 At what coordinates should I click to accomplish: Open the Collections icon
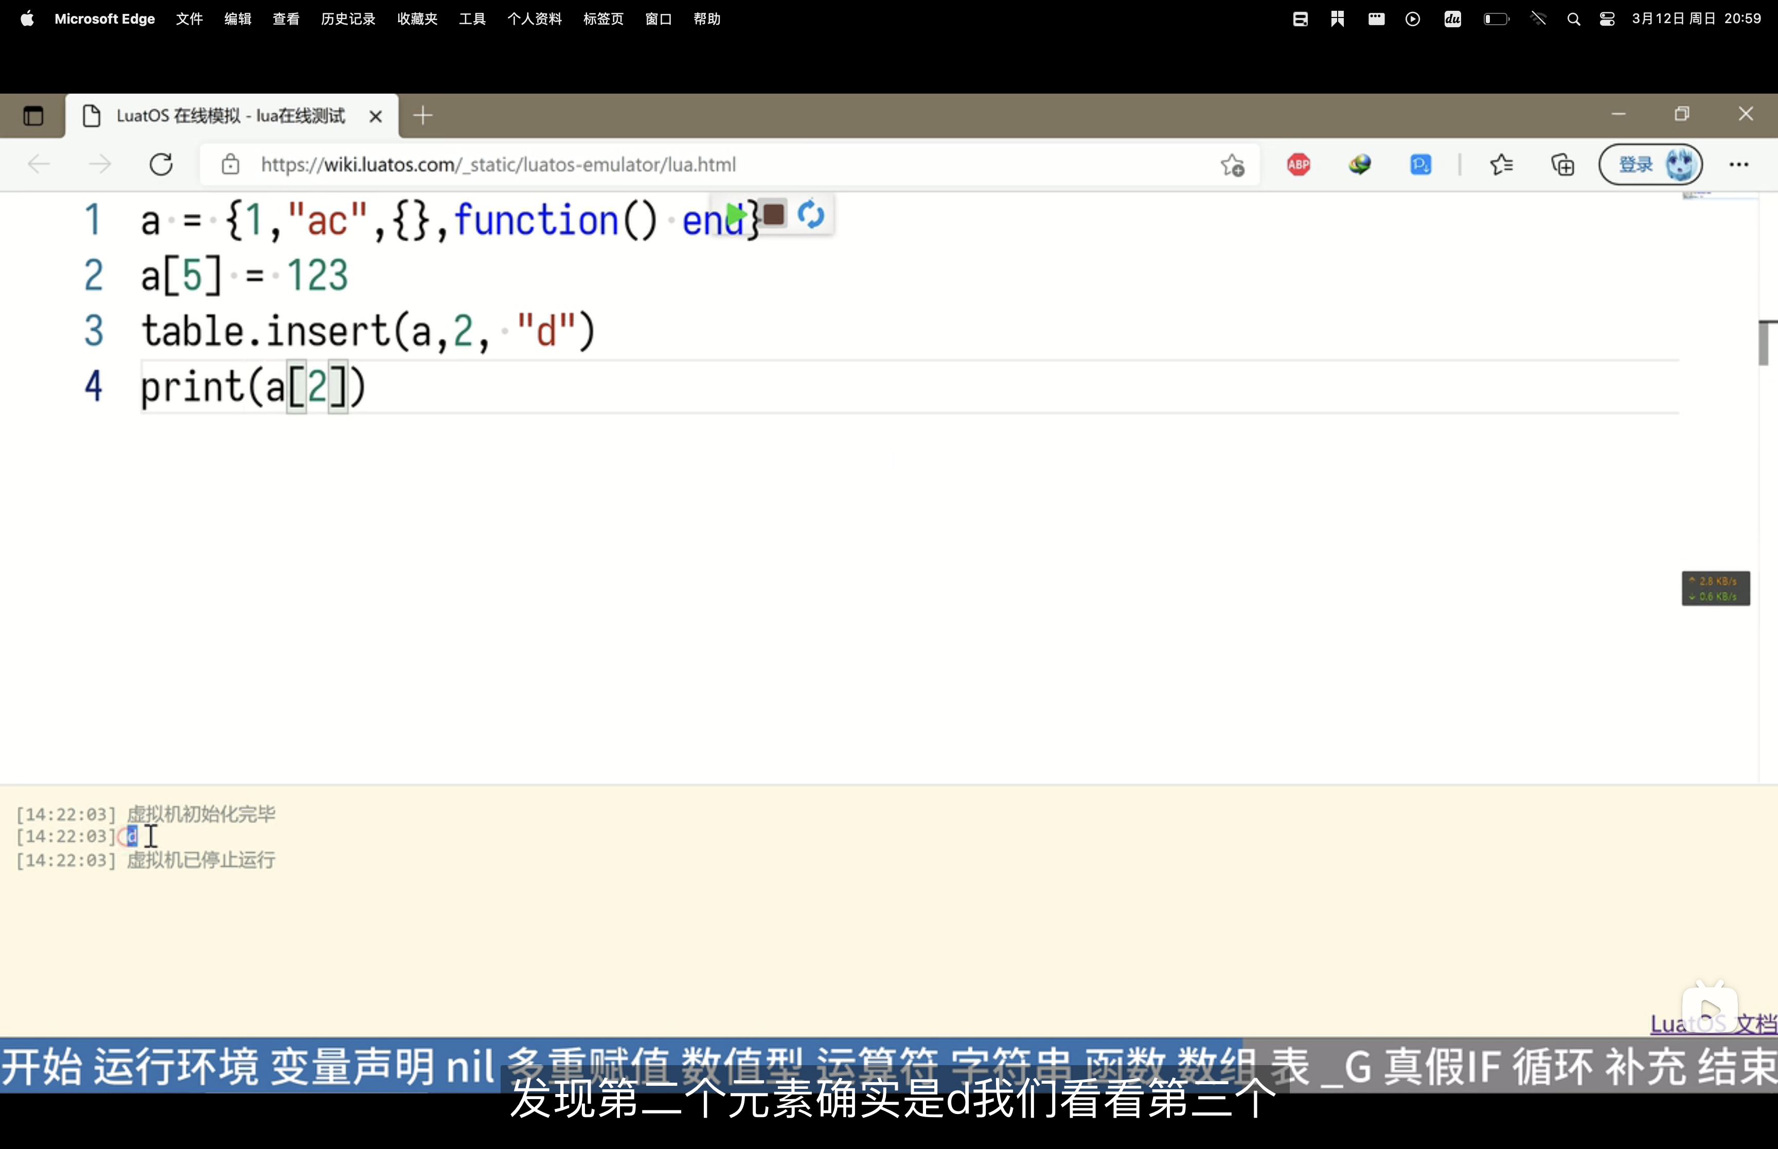point(1562,165)
